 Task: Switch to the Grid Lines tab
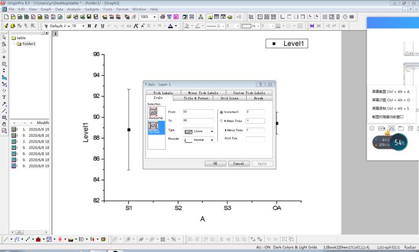point(229,98)
